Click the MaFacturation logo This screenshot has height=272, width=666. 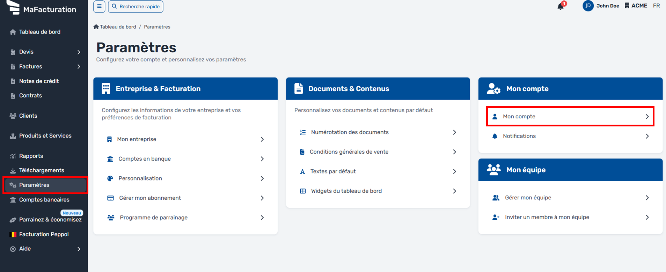(42, 8)
